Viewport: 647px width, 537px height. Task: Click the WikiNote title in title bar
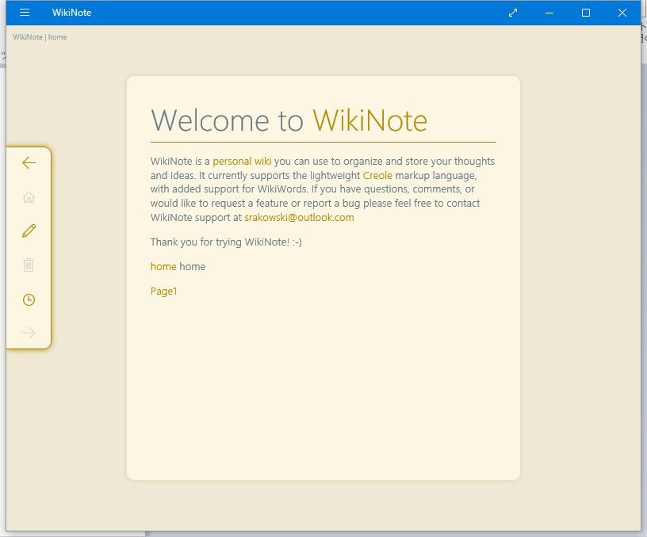(71, 13)
